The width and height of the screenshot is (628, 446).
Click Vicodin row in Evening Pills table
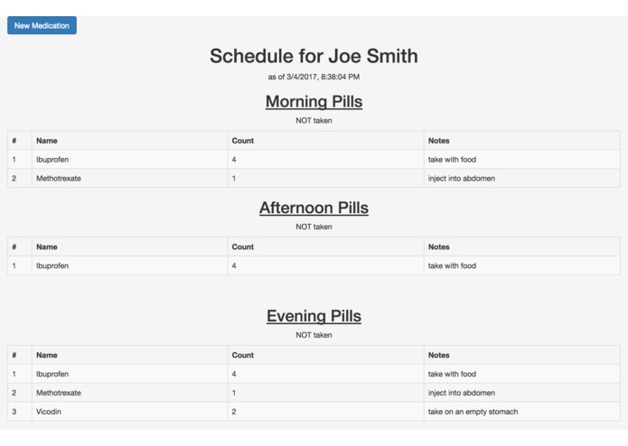(x=49, y=412)
